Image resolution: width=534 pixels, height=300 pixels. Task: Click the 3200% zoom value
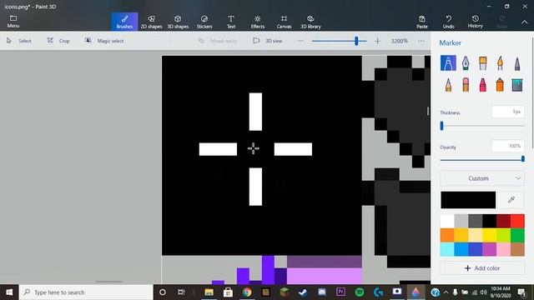[399, 41]
